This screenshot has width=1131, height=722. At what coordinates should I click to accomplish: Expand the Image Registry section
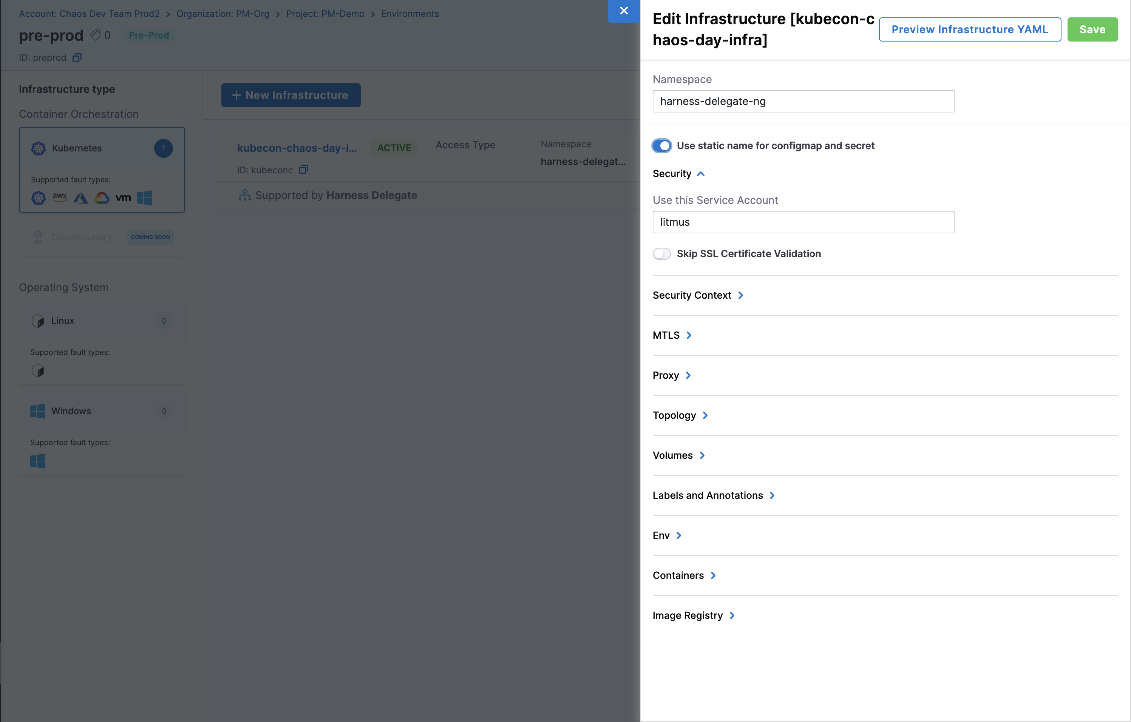click(x=693, y=616)
